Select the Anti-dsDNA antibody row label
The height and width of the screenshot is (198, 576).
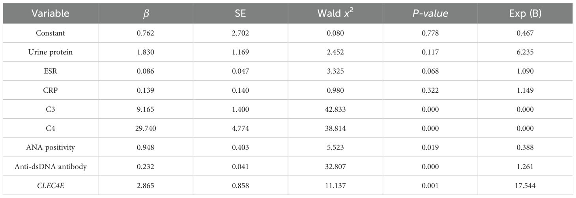click(51, 167)
